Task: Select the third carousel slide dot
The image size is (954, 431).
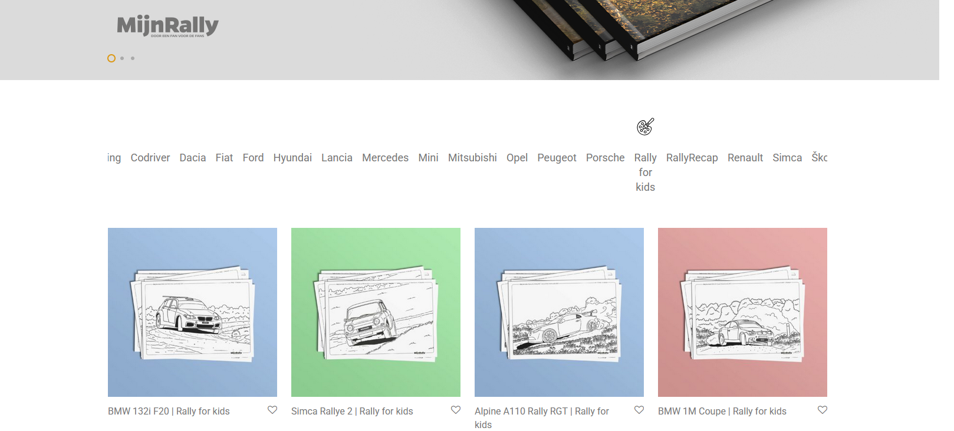Action: tap(133, 58)
